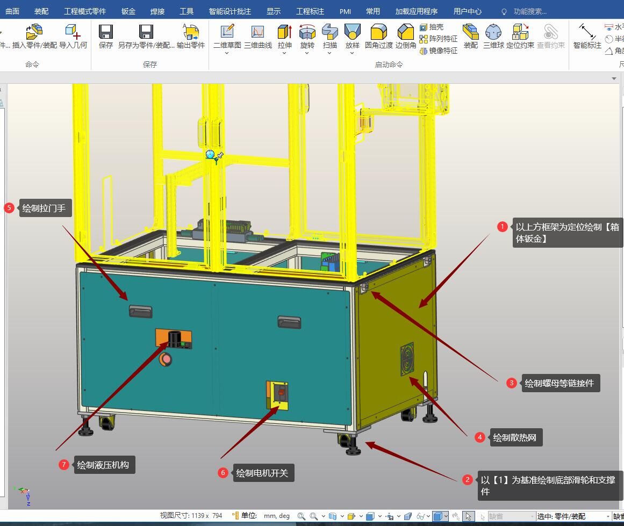Launch the 三维球 tool
This screenshot has height=526, width=624.
(493, 33)
